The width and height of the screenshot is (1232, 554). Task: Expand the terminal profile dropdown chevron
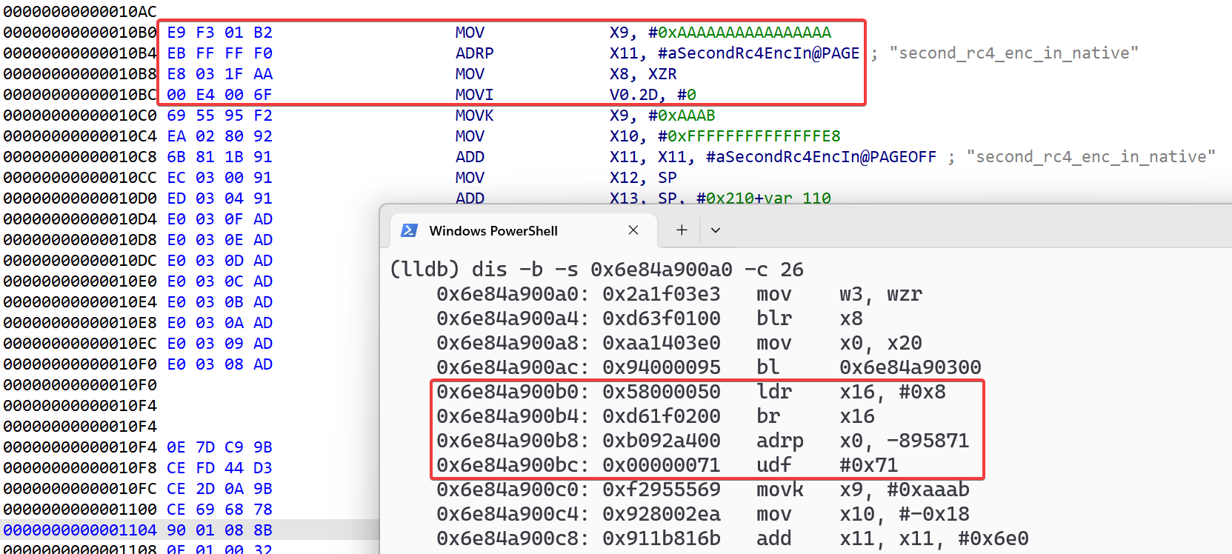[x=716, y=230]
